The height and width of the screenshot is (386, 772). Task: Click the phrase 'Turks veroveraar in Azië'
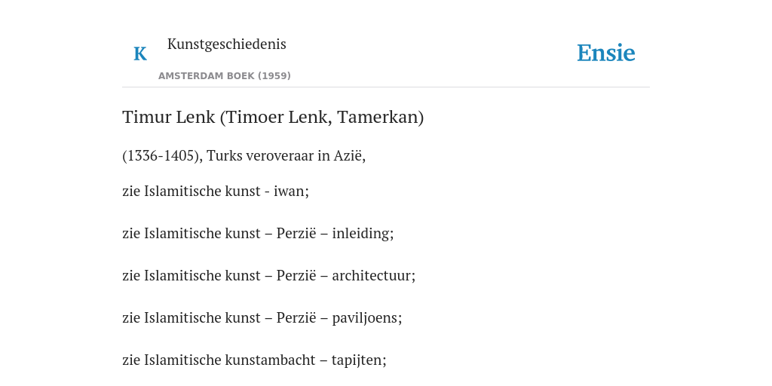(x=284, y=155)
